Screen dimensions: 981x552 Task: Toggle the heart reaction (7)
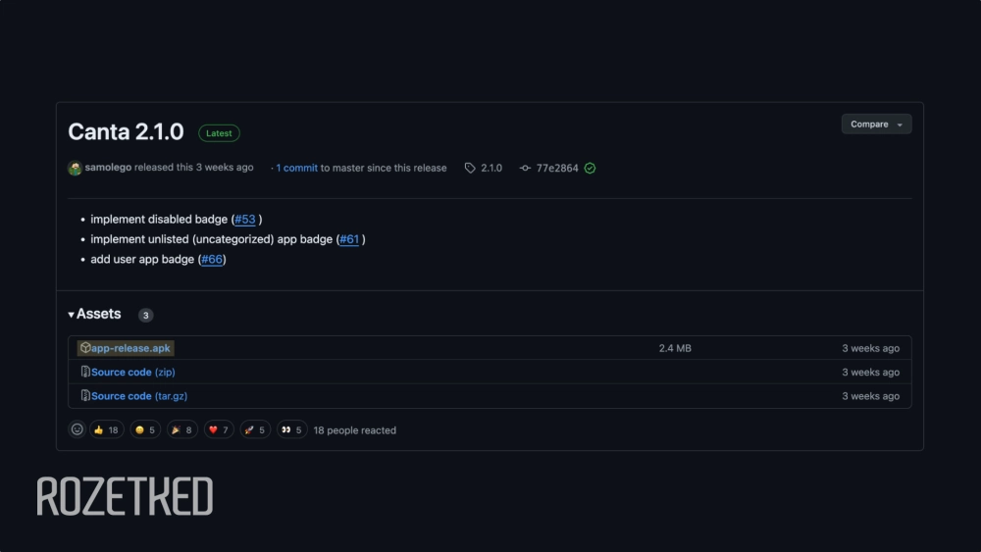pyautogui.click(x=219, y=430)
